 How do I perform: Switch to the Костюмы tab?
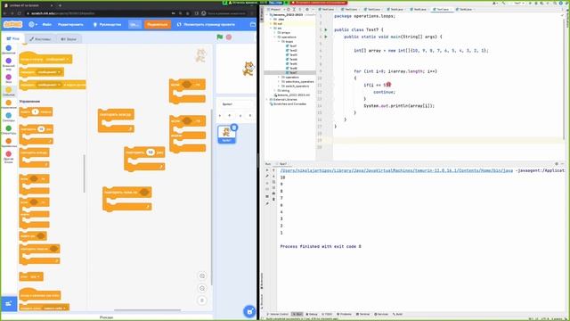[40, 39]
